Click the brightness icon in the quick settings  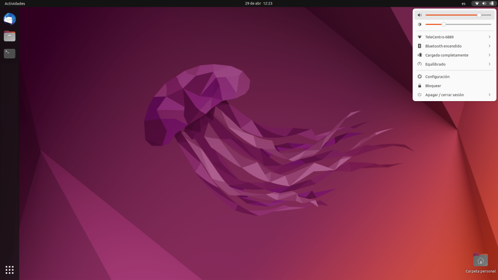pos(419,24)
